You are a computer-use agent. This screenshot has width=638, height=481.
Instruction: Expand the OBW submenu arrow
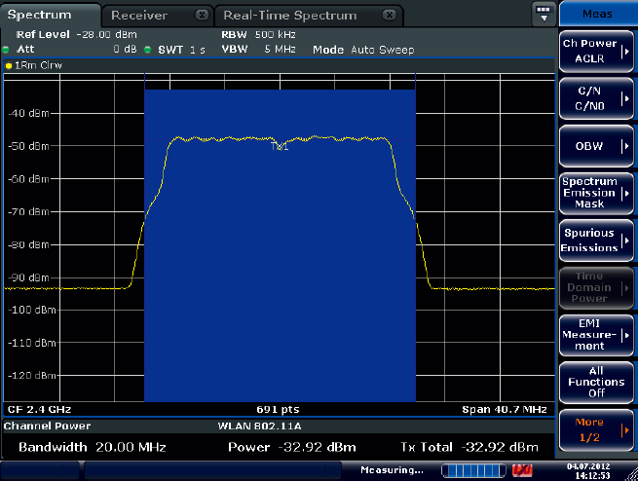[x=625, y=146]
